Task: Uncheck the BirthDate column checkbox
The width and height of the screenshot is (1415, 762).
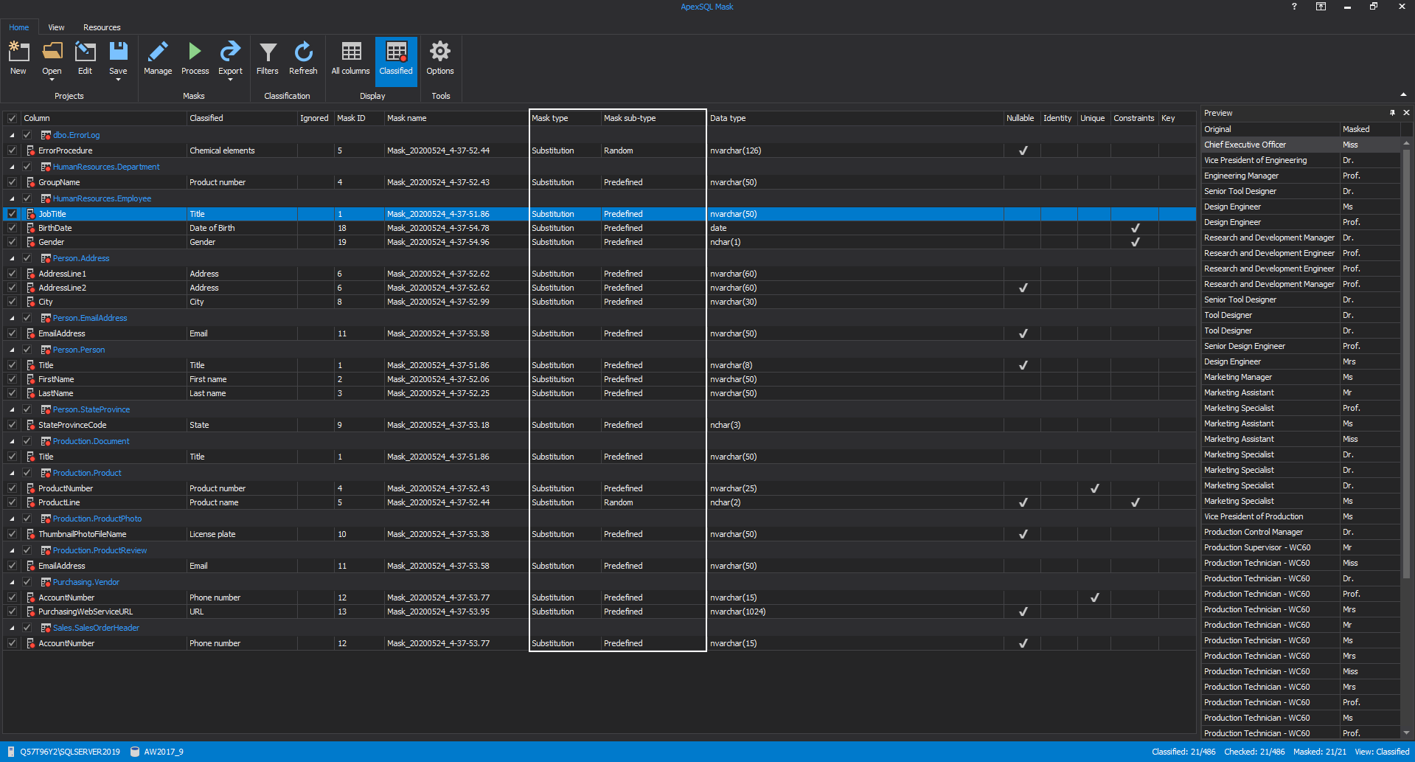Action: (x=12, y=228)
